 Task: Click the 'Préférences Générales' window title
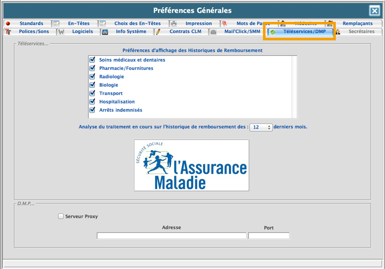point(193,11)
